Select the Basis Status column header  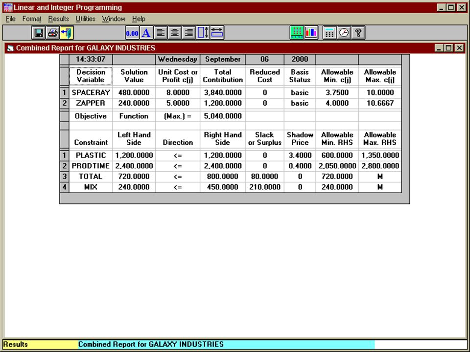(x=300, y=76)
